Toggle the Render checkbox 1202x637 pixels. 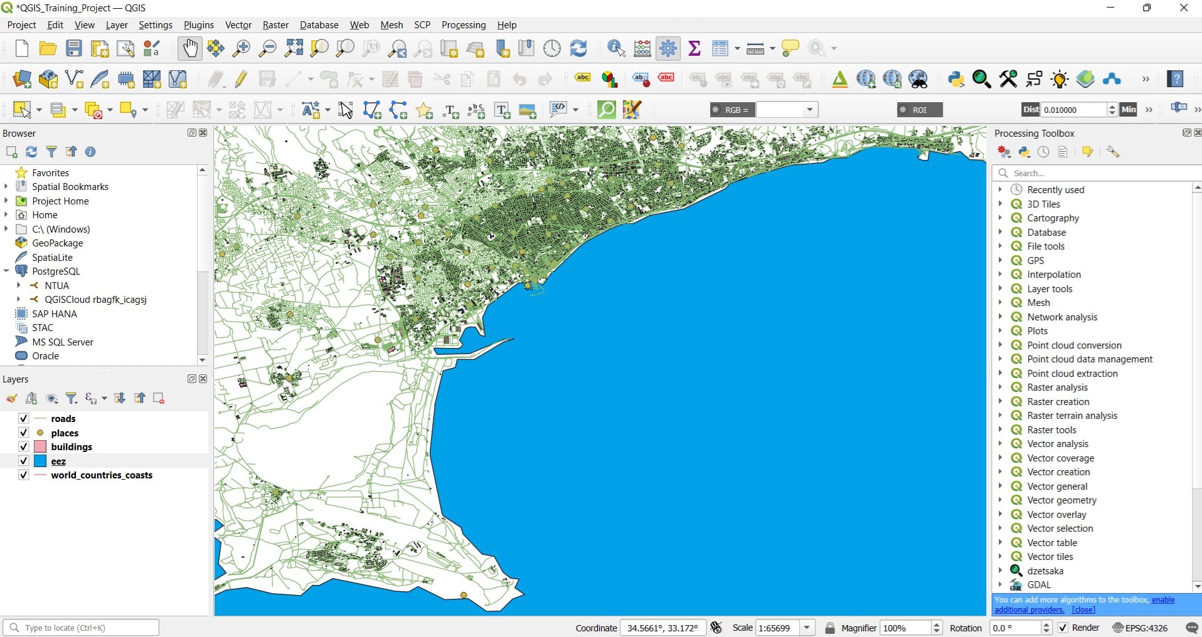tap(1063, 628)
